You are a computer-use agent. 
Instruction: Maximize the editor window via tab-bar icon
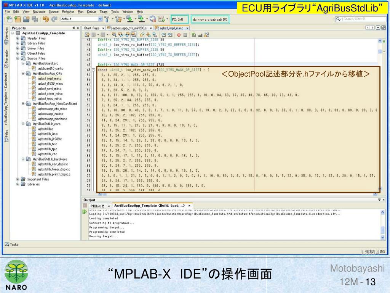click(x=383, y=27)
